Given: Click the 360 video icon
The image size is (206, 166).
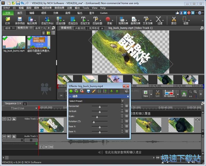Looking at the screenshot, I should click(184, 94).
